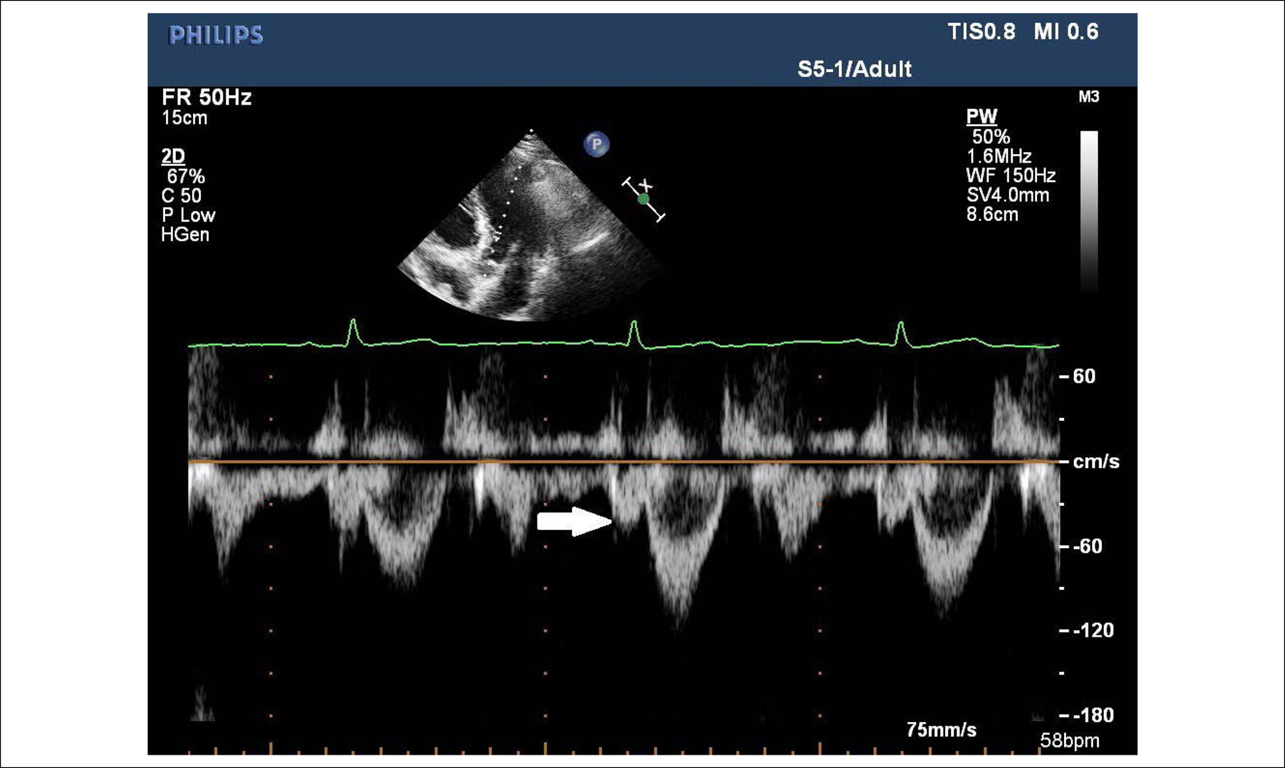Click the '2D' mode label
The height and width of the screenshot is (768, 1285).
pyautogui.click(x=174, y=157)
